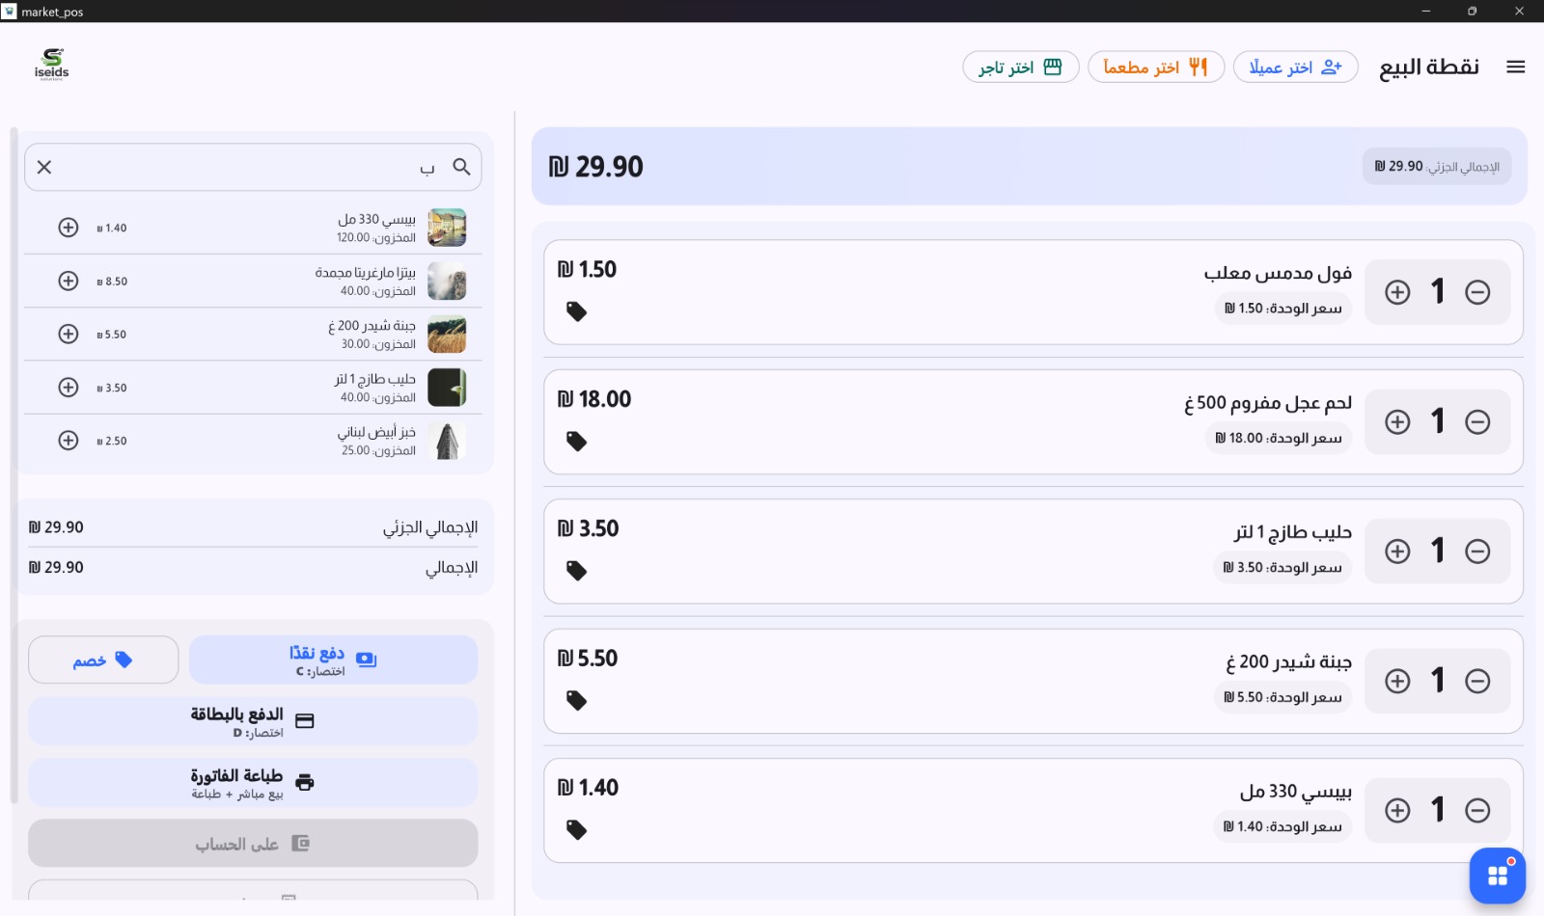
Task: Clear the product search with X icon
Action: pos(44,167)
